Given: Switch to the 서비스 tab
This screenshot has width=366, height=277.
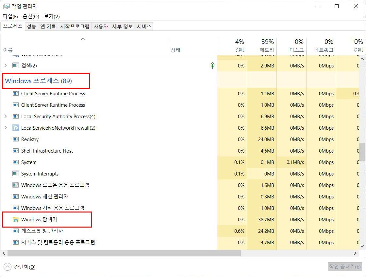Looking at the screenshot, I should [144, 27].
